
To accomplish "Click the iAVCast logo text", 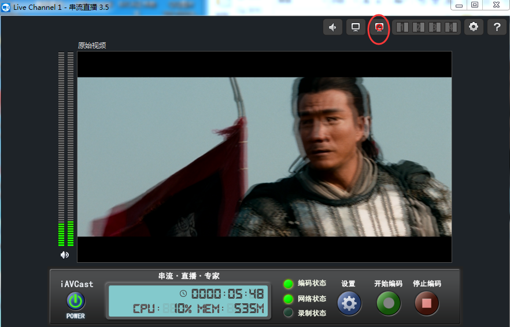I will coord(77,284).
